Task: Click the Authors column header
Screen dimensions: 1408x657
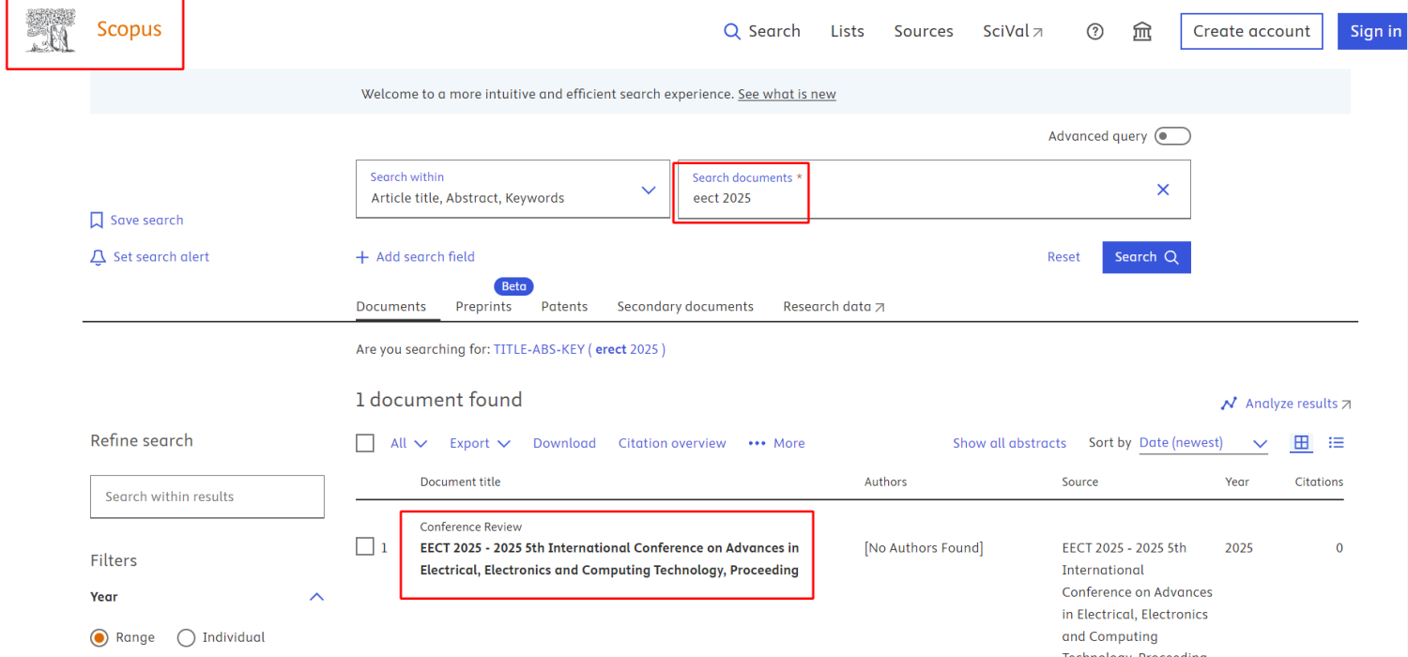Action: [x=885, y=481]
